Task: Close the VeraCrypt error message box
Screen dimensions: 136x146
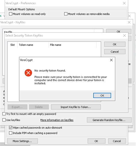Action: (x=111, y=60)
